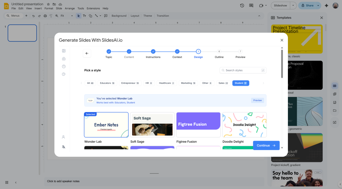This screenshot has height=189, width=342.
Task: Collapse the filmstrip panel arrow
Action: (x=16, y=182)
